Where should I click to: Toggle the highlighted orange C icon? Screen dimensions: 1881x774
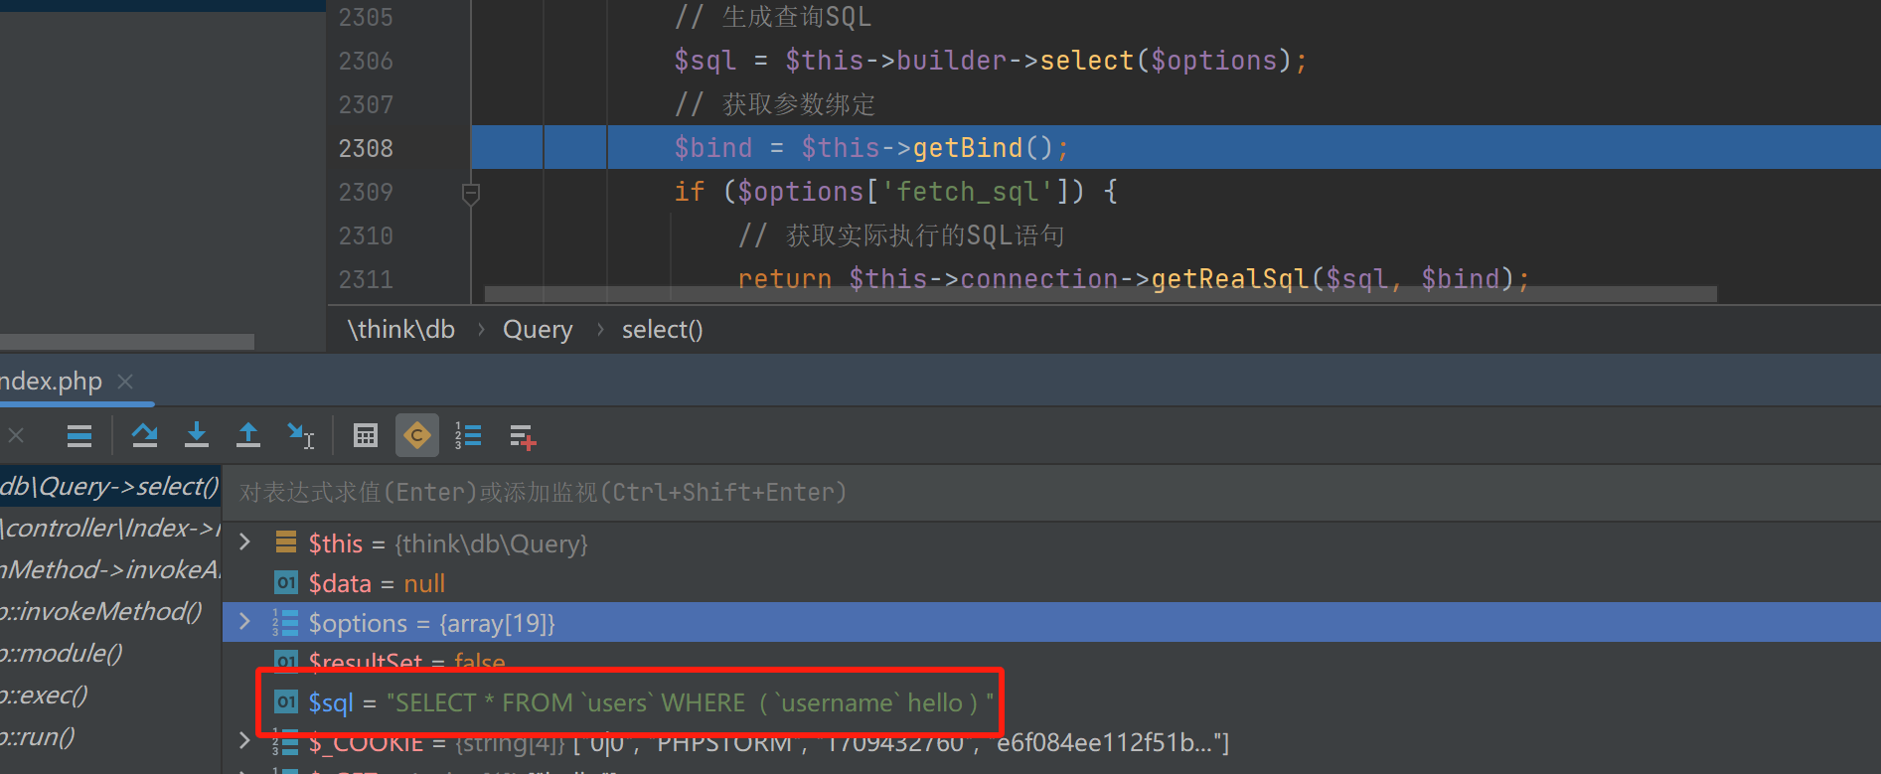click(x=417, y=435)
